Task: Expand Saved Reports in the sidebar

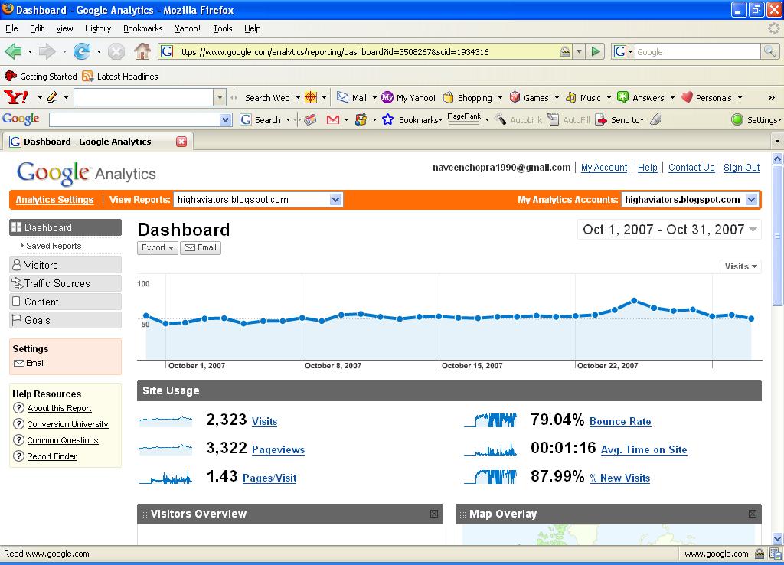Action: [51, 246]
